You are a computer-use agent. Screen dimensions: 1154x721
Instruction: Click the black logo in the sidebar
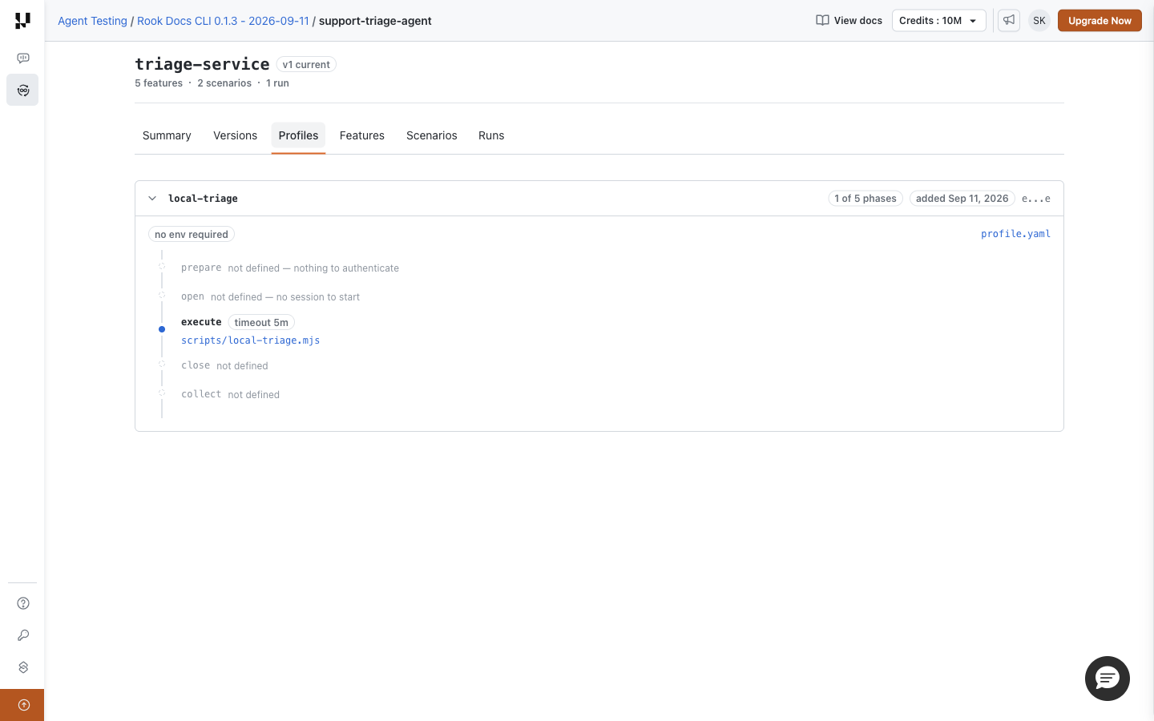(x=22, y=21)
